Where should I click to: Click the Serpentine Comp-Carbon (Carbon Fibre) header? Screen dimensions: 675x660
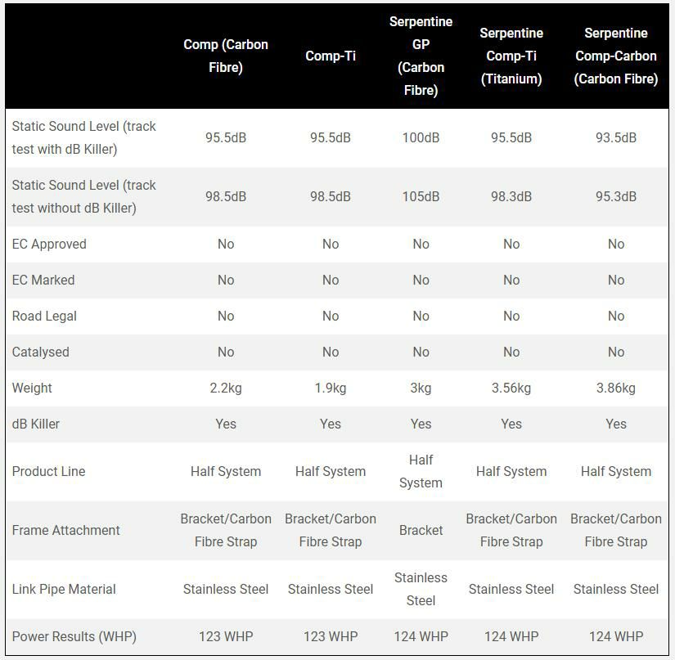(x=616, y=56)
